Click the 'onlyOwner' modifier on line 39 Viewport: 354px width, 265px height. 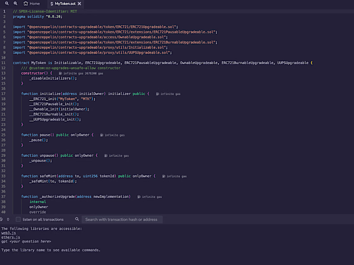[x=38, y=207]
